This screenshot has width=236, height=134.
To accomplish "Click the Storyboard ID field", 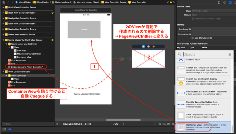I will pyautogui.click(x=214, y=29).
